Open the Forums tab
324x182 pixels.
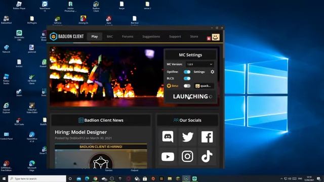128,36
